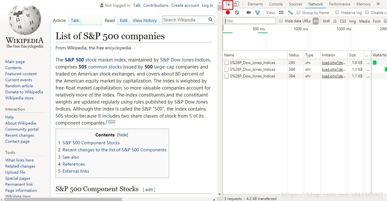The height and width of the screenshot is (201, 387).
Task: Sort requests by Type column header
Action: click(312, 55)
